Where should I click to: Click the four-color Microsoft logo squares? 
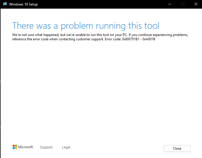click(x=15, y=147)
